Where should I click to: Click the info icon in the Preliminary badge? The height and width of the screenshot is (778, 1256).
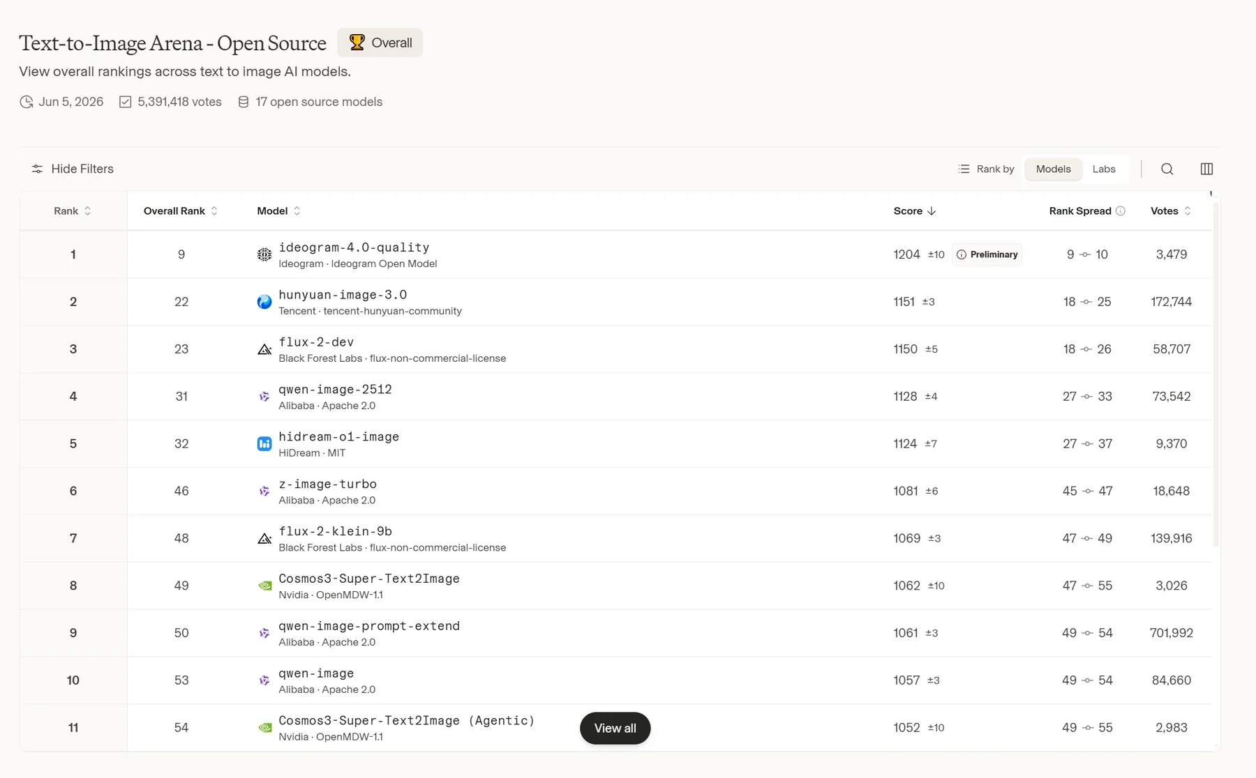click(962, 254)
